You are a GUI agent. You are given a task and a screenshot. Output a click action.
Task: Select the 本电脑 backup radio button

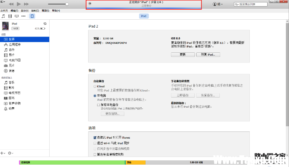point(95,96)
